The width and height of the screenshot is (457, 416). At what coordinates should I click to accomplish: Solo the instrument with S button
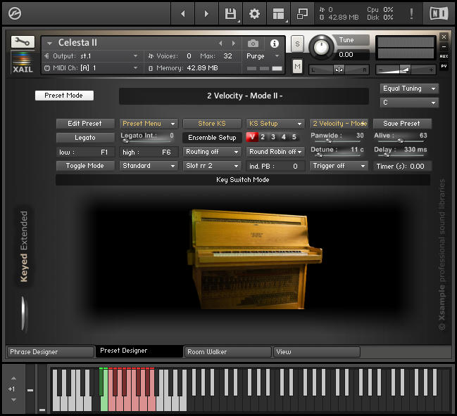pos(297,44)
